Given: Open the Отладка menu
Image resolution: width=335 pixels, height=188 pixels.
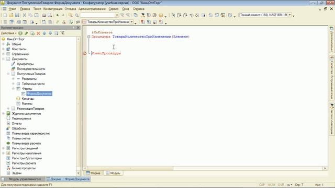Looking at the screenshot, I should click(x=70, y=9).
